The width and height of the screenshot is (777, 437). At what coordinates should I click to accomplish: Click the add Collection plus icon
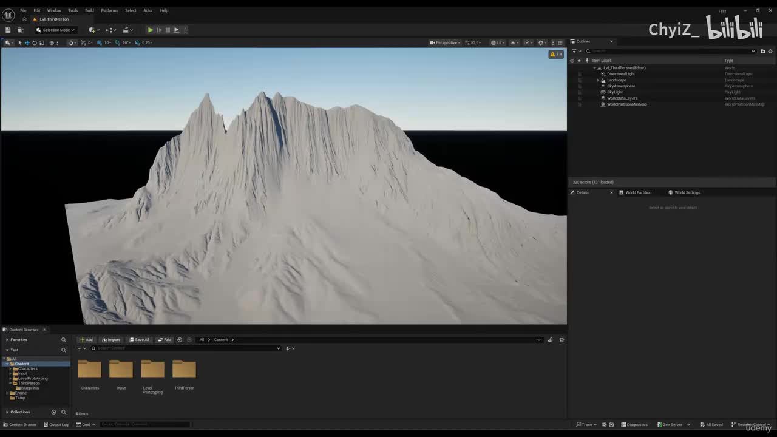(x=53, y=412)
